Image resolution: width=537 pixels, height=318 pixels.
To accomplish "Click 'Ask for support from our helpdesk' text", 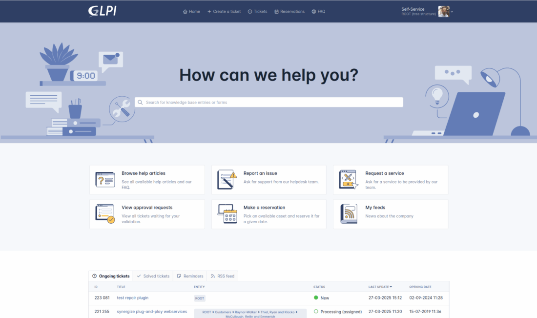I will (281, 182).
